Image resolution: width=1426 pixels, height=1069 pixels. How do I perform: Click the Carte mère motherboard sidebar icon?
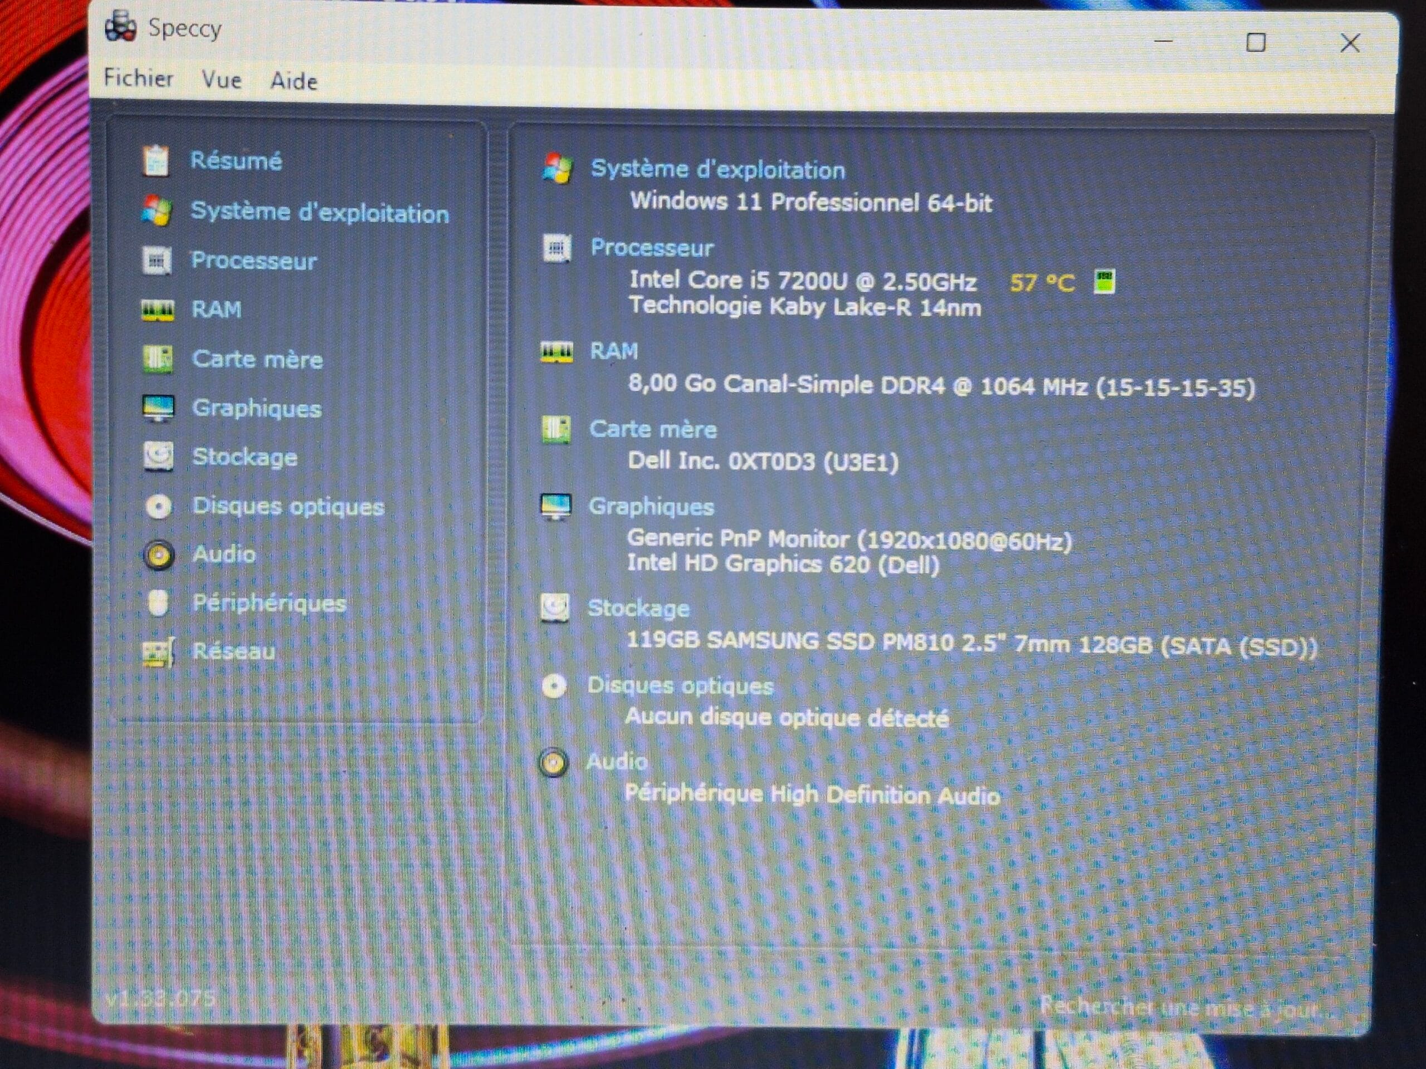pyautogui.click(x=157, y=359)
